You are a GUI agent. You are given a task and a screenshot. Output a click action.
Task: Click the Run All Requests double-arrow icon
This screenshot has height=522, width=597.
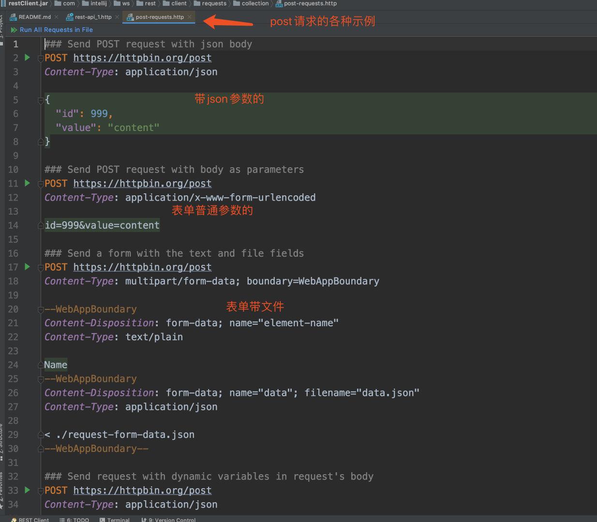(x=14, y=30)
